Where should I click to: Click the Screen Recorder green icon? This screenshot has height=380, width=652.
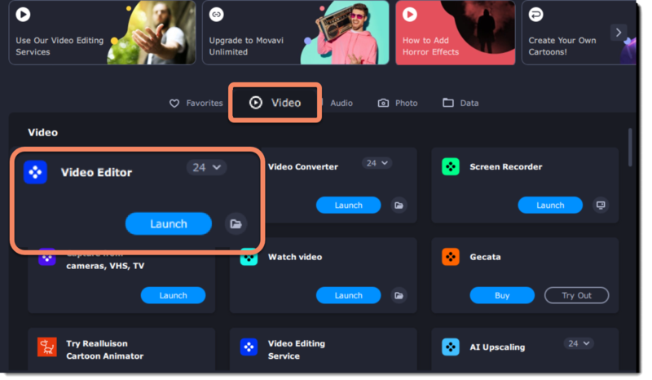point(451,166)
